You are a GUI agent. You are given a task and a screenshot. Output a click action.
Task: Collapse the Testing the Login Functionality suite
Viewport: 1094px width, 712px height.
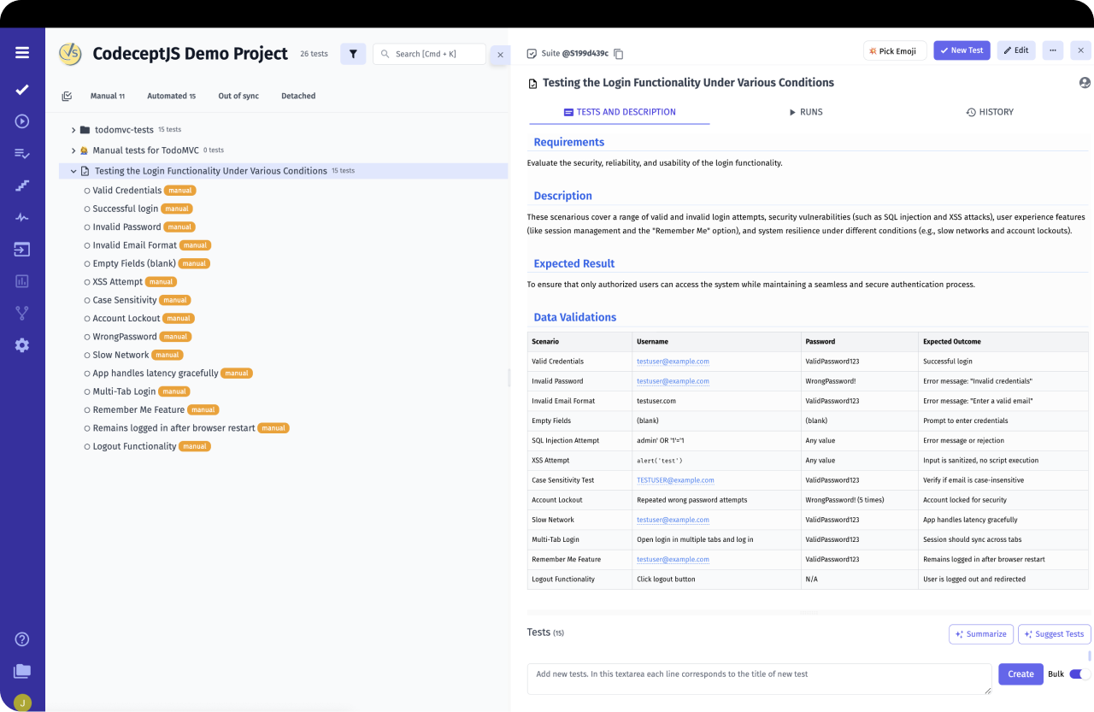(74, 170)
